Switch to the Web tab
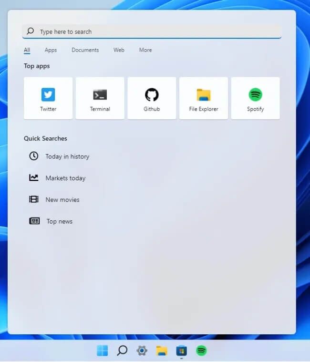 click(x=119, y=50)
